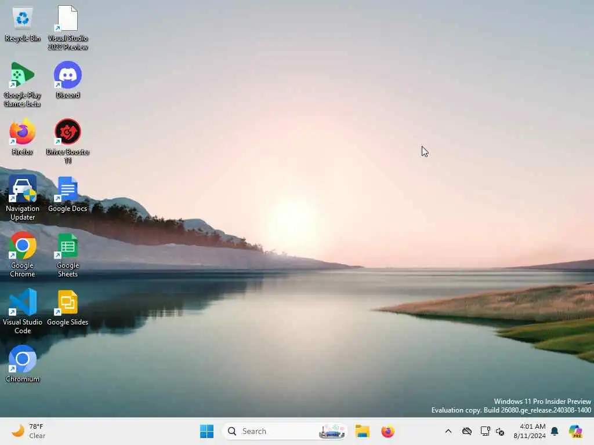Image resolution: width=594 pixels, height=445 pixels.
Task: Select the Driver Booster 11 shortcut
Action: [x=67, y=141]
